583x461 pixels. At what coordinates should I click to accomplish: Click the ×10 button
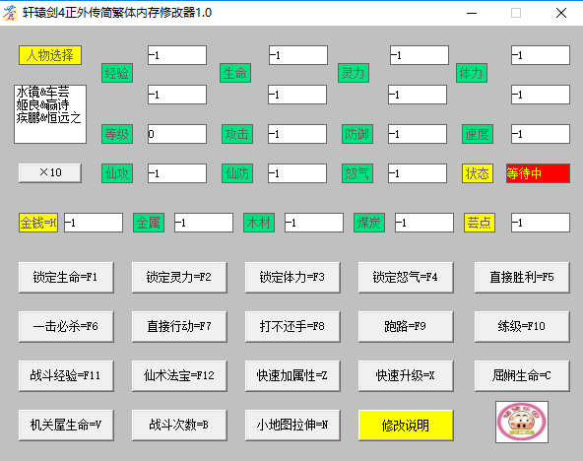(50, 173)
